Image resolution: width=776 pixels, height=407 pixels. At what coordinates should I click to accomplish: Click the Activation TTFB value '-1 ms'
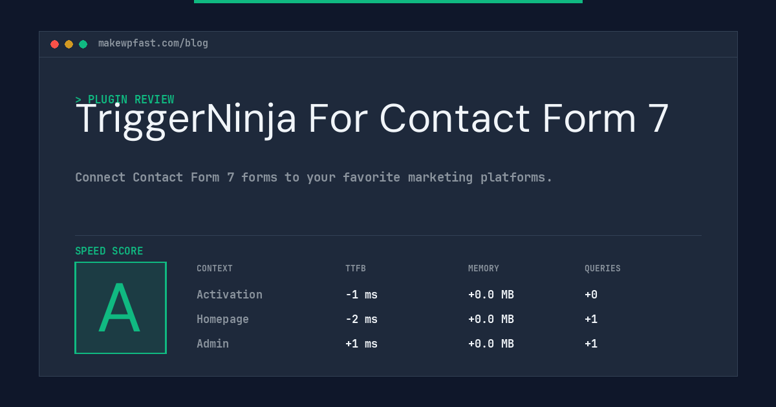[x=361, y=295]
